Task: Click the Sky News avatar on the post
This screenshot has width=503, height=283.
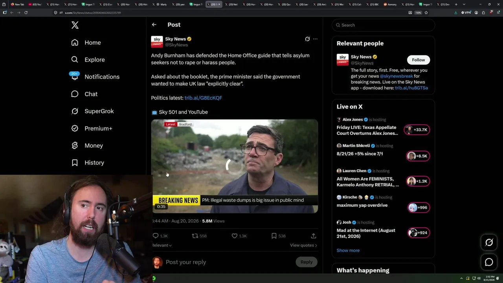Action: (x=157, y=42)
